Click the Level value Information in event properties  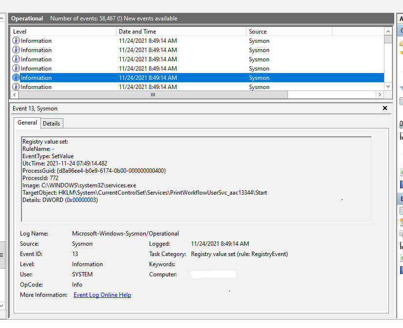[x=87, y=264]
